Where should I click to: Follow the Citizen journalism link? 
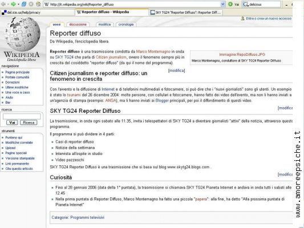click(111, 57)
